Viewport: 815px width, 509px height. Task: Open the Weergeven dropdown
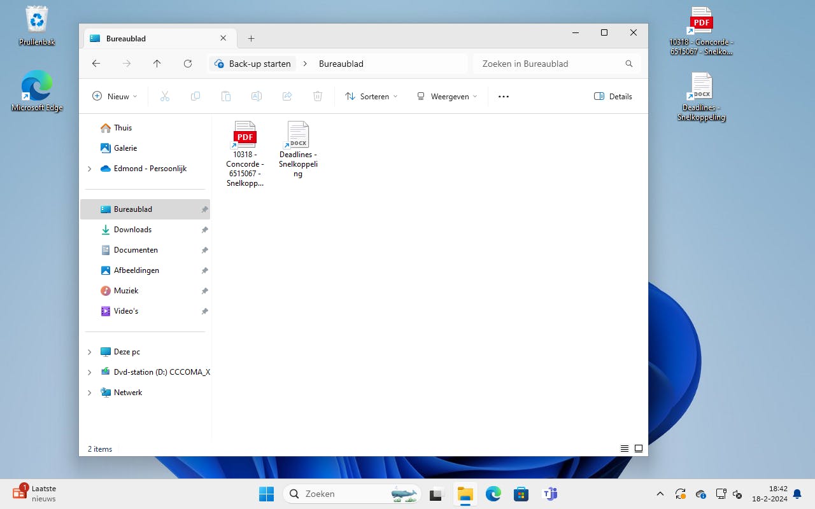446,96
